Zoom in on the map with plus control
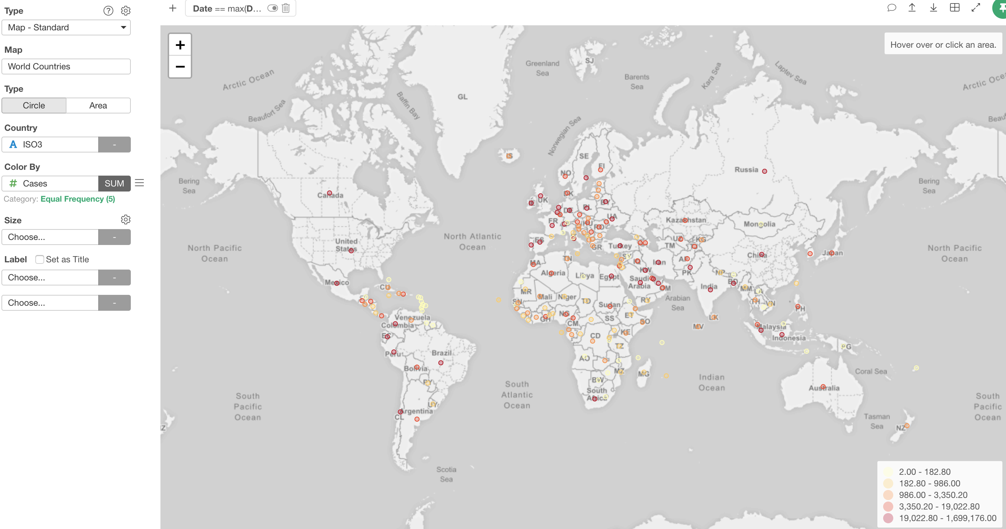Screen dimensions: 1006x529 pos(180,44)
